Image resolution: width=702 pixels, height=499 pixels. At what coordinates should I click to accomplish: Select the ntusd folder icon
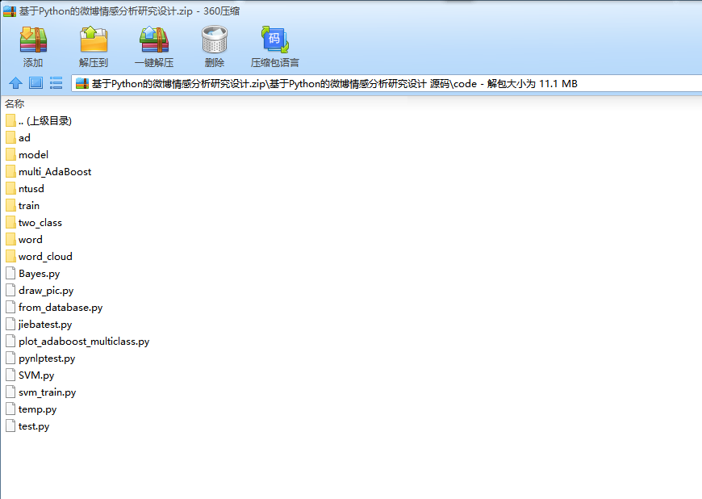(x=10, y=189)
